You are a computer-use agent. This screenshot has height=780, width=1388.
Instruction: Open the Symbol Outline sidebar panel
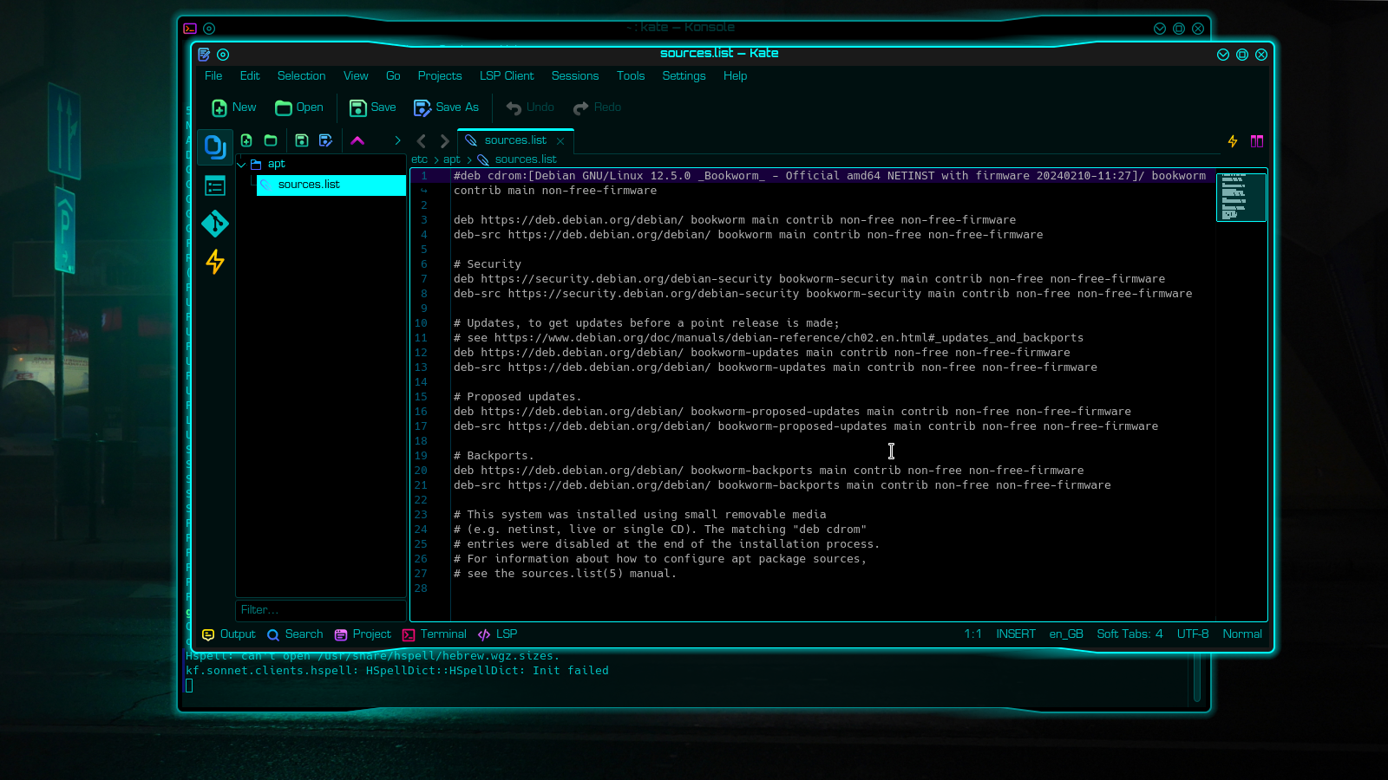(x=215, y=185)
